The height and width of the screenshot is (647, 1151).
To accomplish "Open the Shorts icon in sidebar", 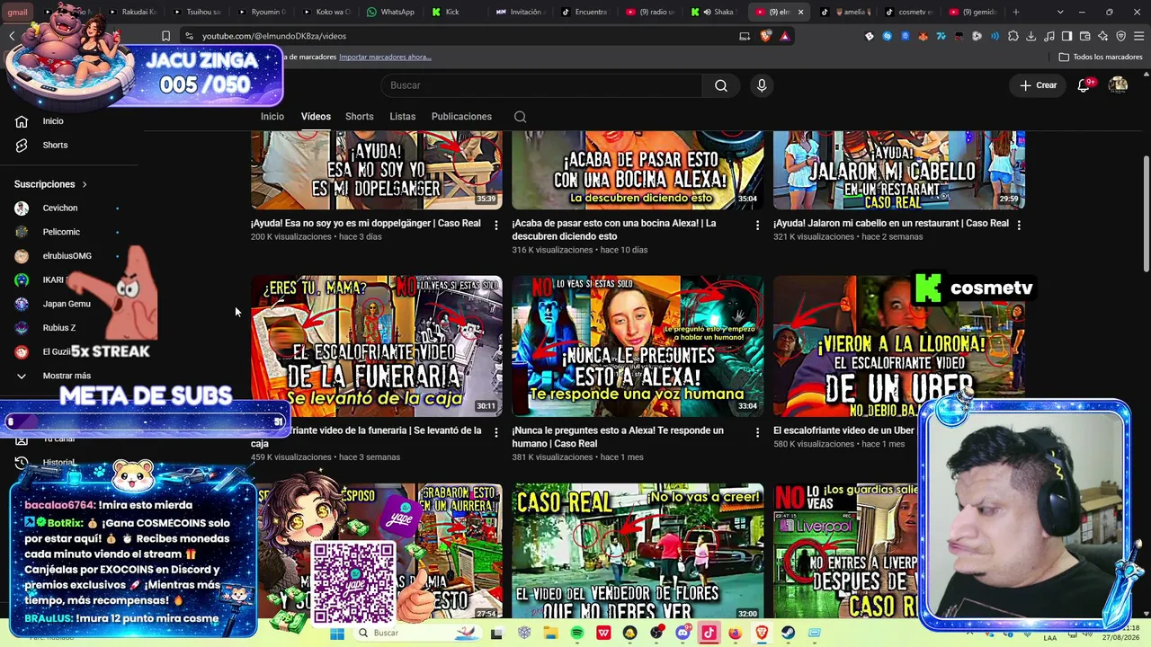I will point(22,145).
